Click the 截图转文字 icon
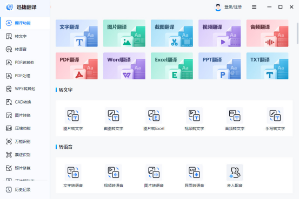299x199 pixels. pos(114,115)
